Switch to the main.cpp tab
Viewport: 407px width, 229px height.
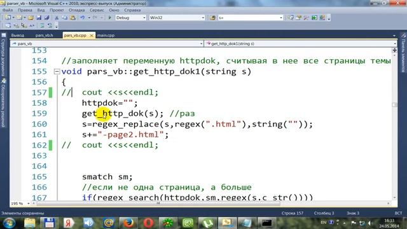click(106, 36)
